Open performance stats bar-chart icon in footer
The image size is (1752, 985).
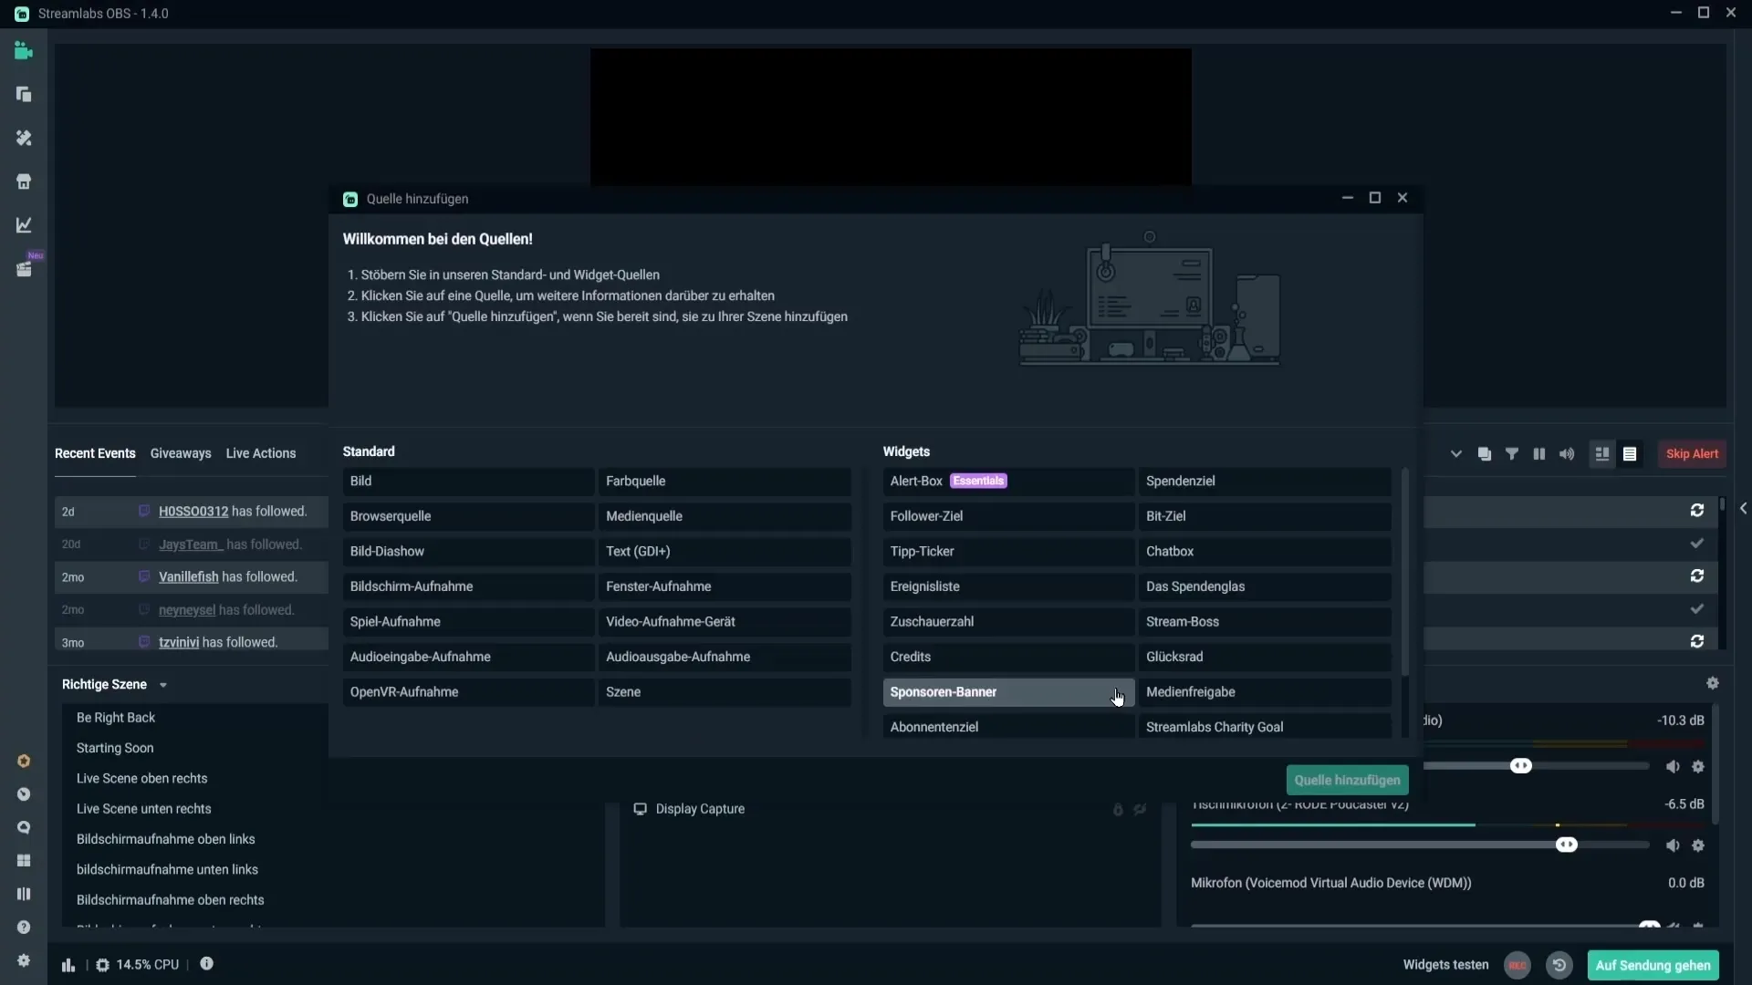(68, 965)
